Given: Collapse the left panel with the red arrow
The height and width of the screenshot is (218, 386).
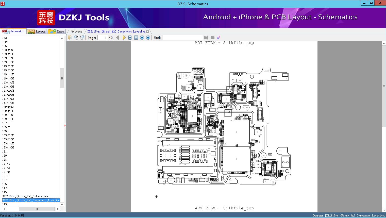Looking at the screenshot, I should pyautogui.click(x=65, y=126).
